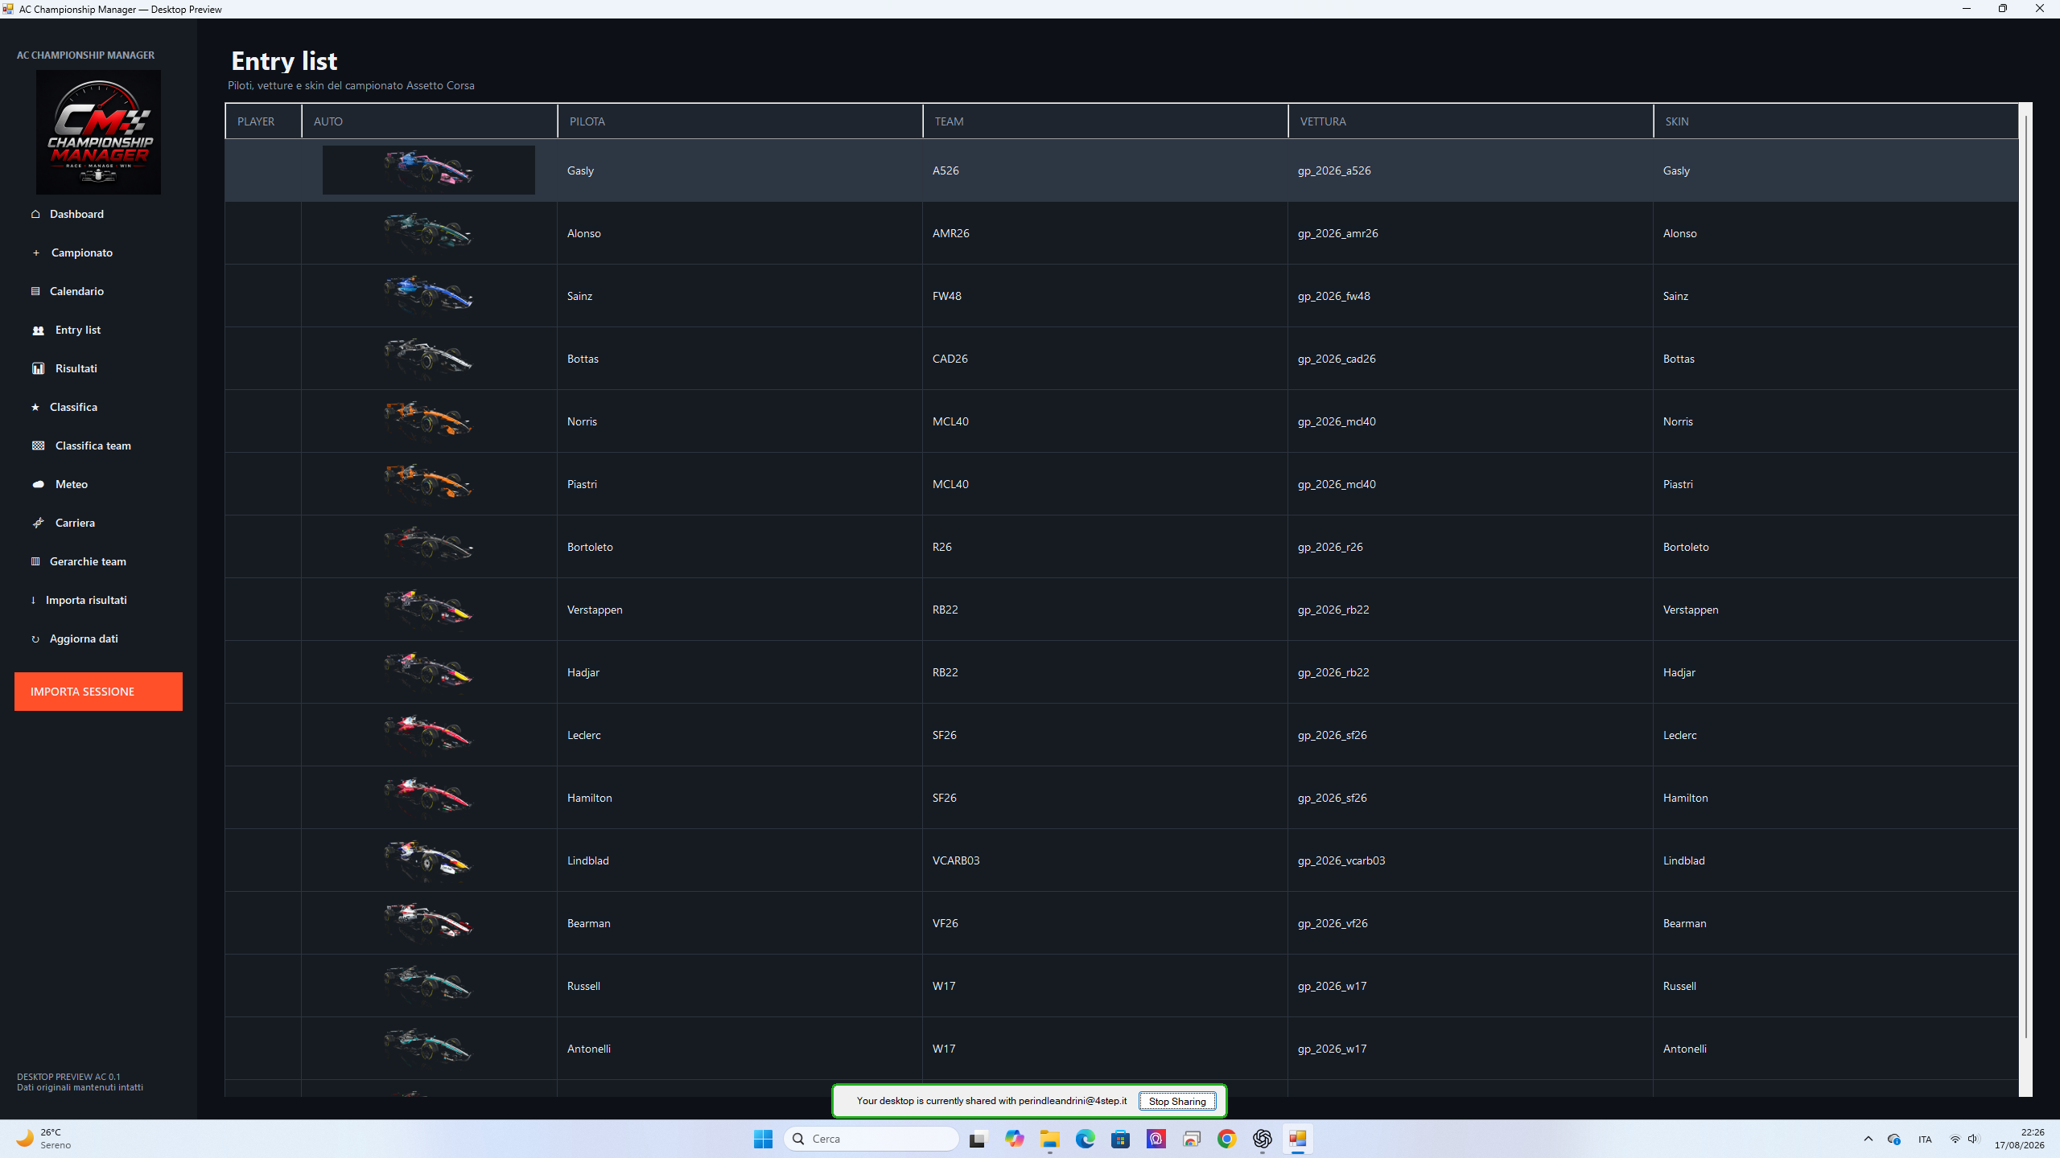This screenshot has height=1158, width=2060.
Task: Click the Classifica star icon
Action: coord(35,407)
